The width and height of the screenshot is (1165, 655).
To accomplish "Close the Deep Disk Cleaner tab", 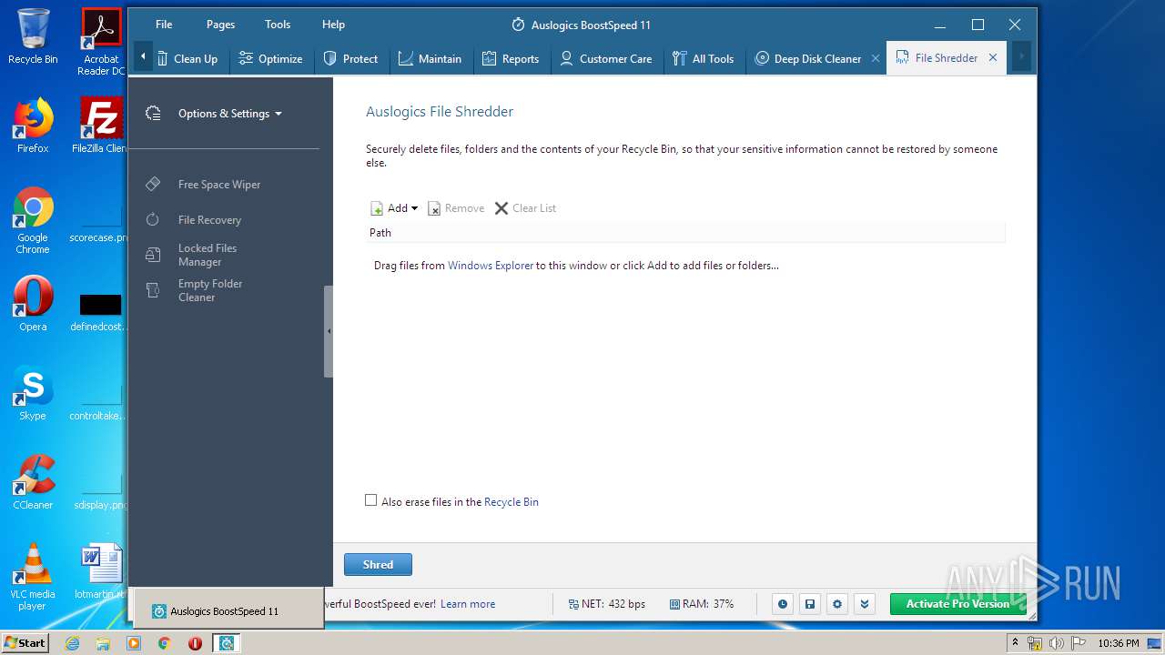I will click(876, 58).
